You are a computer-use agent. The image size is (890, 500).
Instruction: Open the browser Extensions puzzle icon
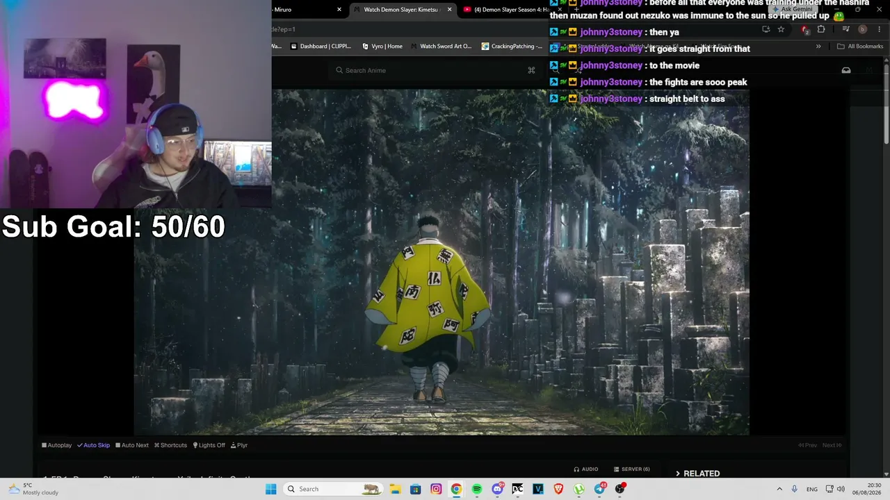point(821,29)
